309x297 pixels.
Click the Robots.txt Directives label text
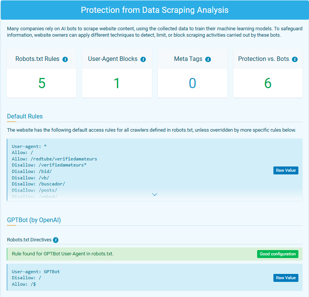click(x=29, y=240)
